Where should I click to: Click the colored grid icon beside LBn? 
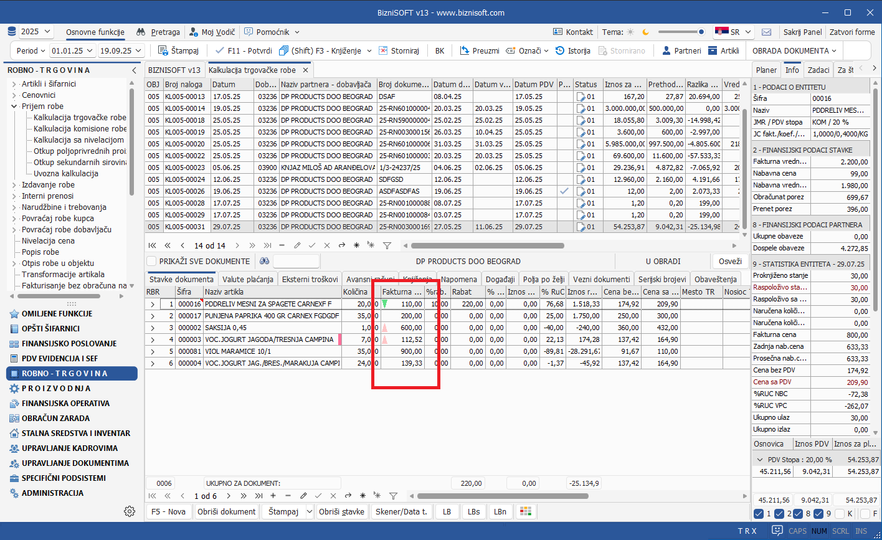click(526, 511)
